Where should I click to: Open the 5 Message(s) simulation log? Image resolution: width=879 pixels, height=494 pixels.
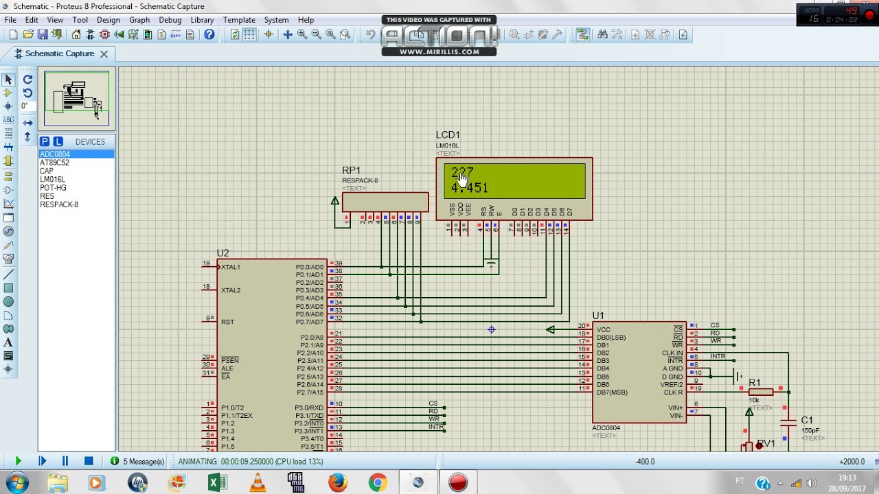coord(138,462)
